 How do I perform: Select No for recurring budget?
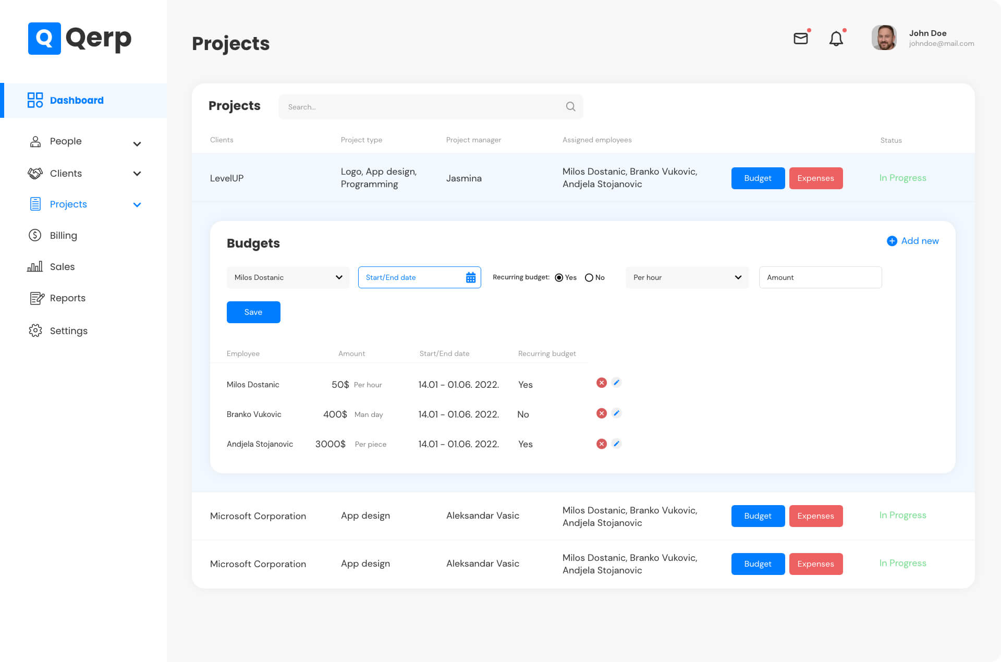(589, 277)
